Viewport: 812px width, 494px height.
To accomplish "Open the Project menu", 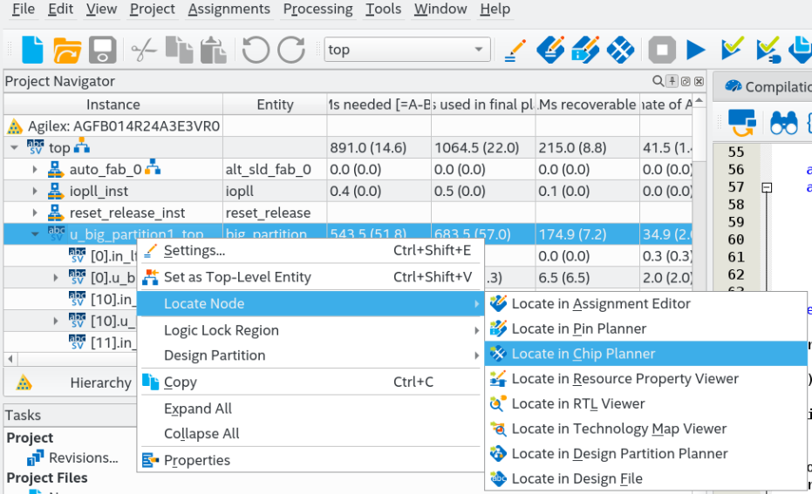I will click(153, 9).
